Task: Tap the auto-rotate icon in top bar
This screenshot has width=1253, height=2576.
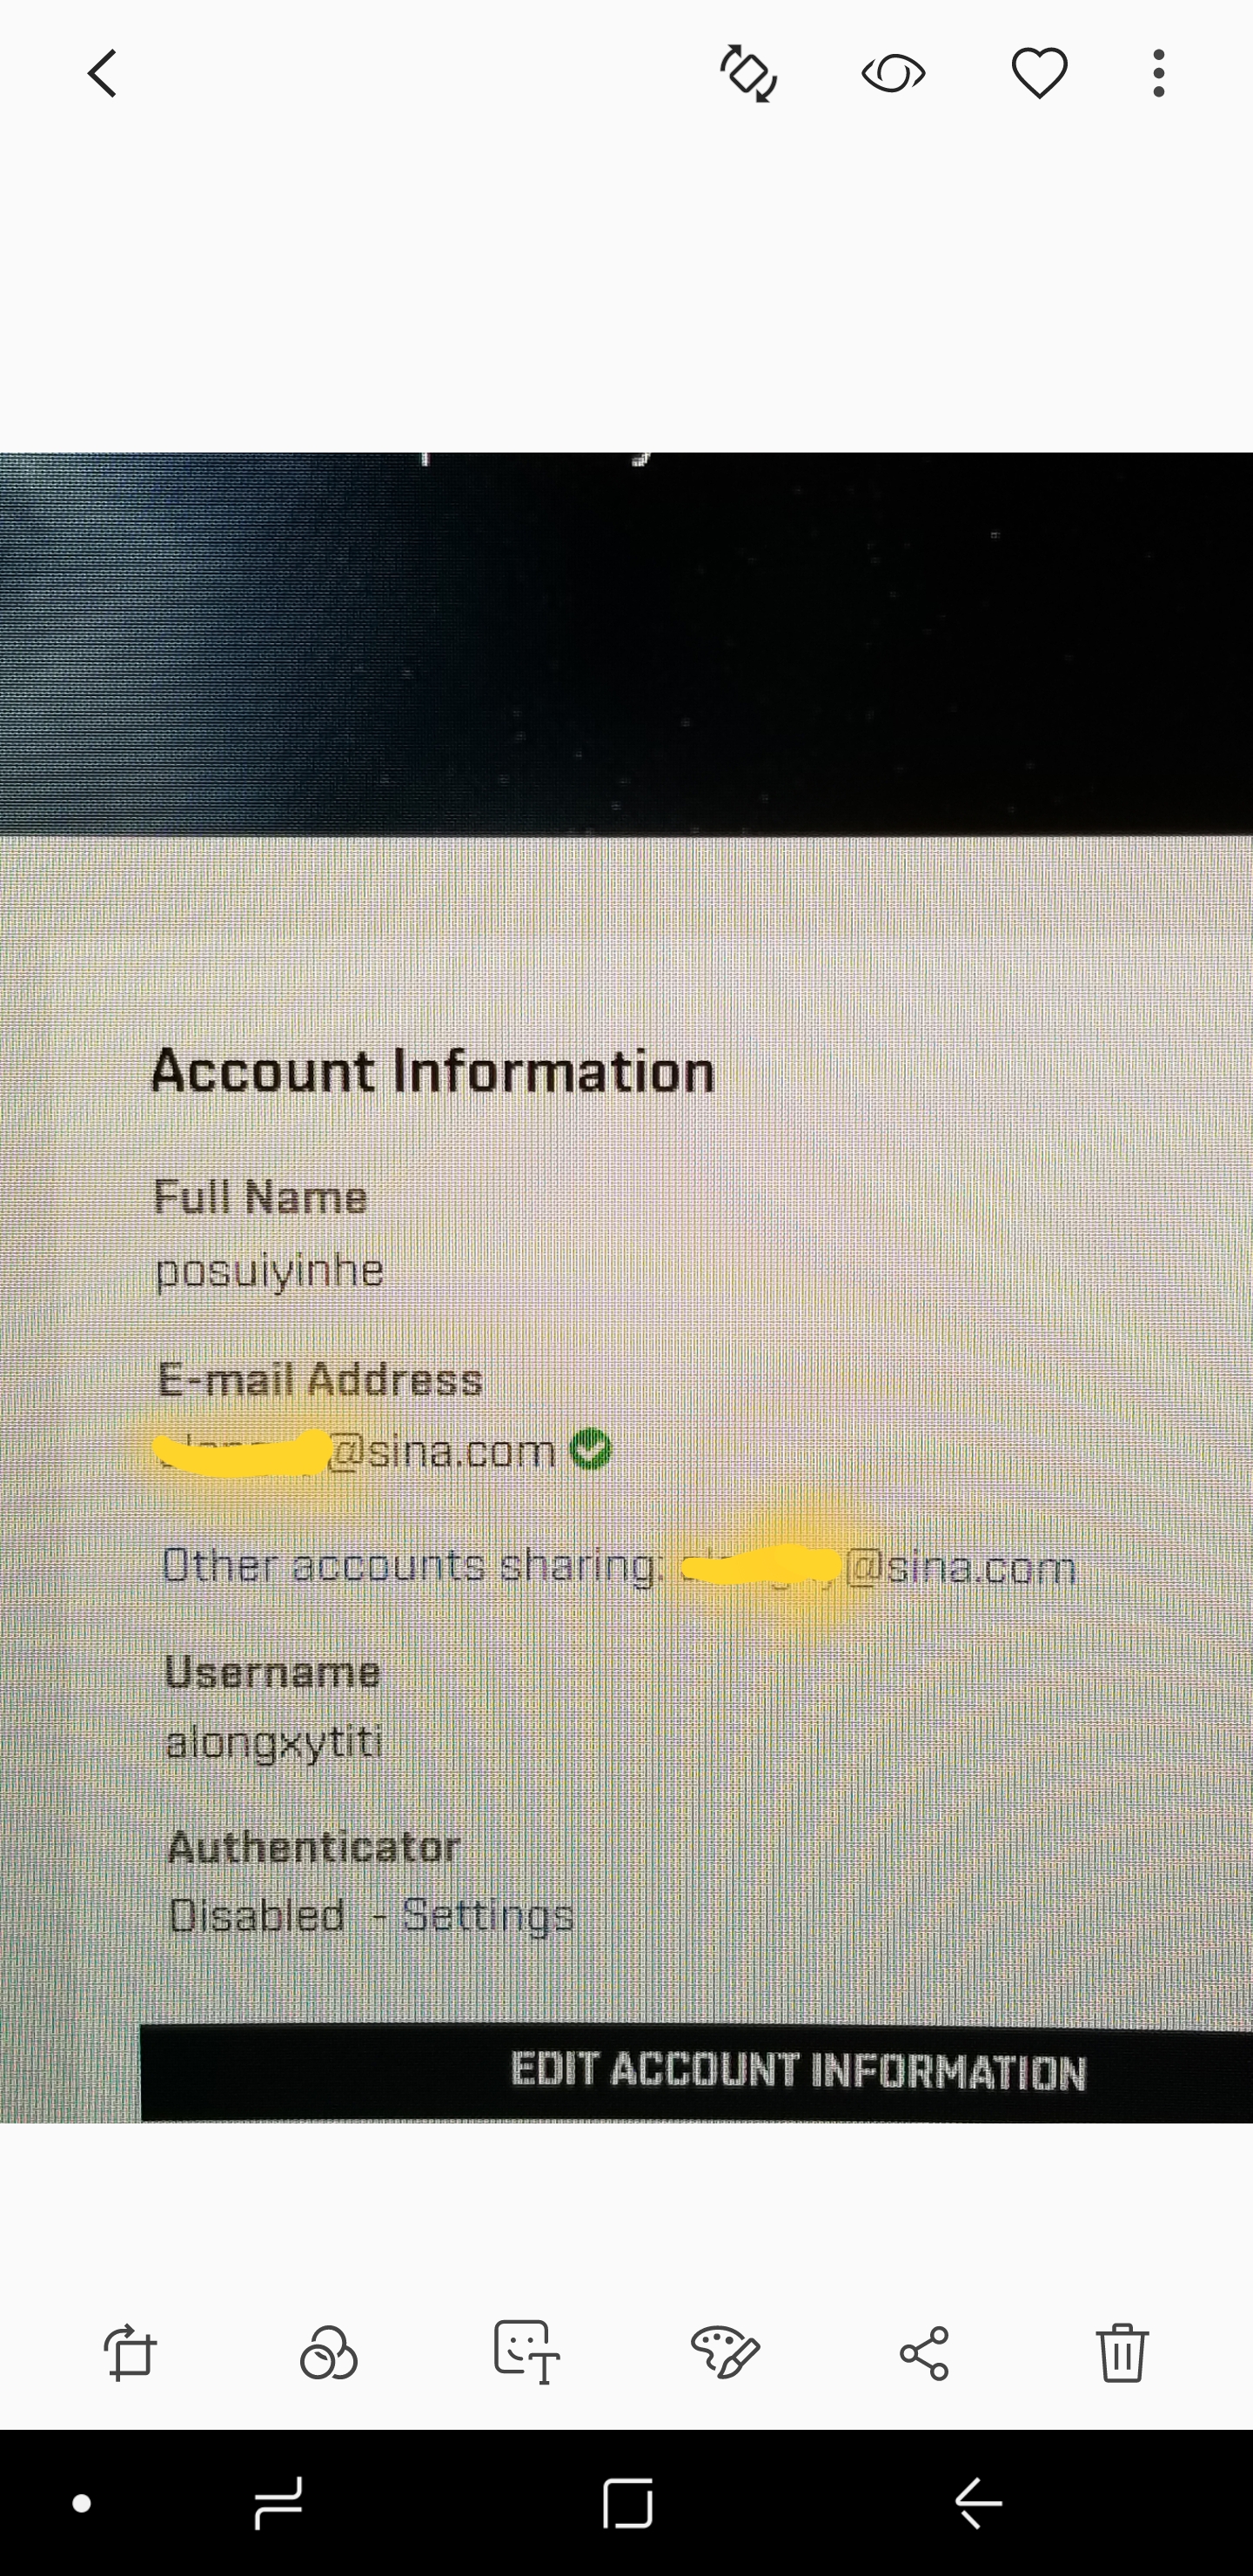Action: [749, 73]
